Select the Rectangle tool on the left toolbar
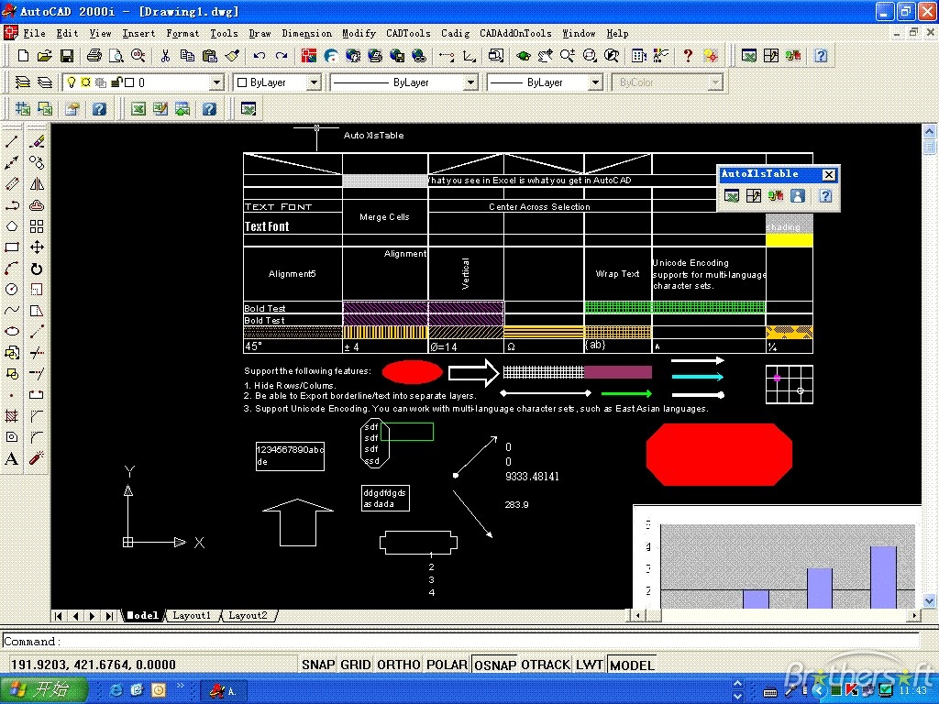This screenshot has width=939, height=704. pyautogui.click(x=11, y=246)
